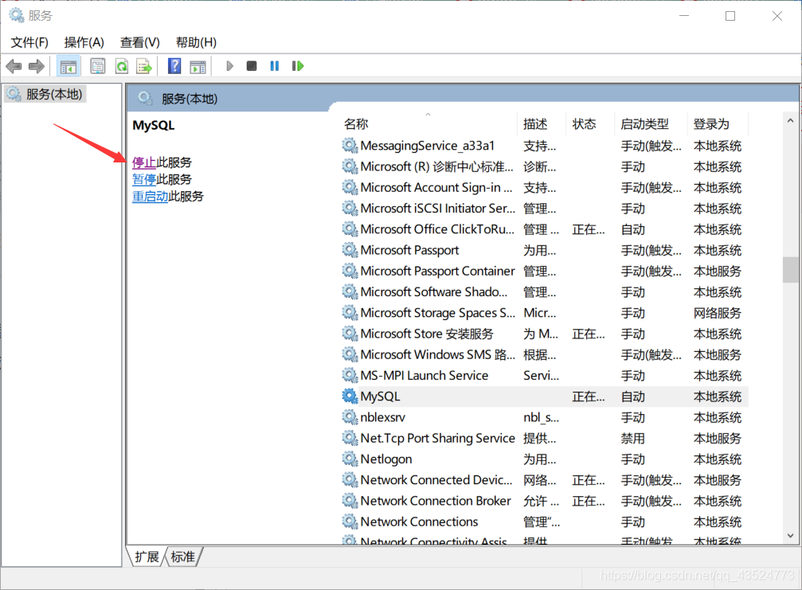Open the 文件(F) menu

click(x=29, y=42)
